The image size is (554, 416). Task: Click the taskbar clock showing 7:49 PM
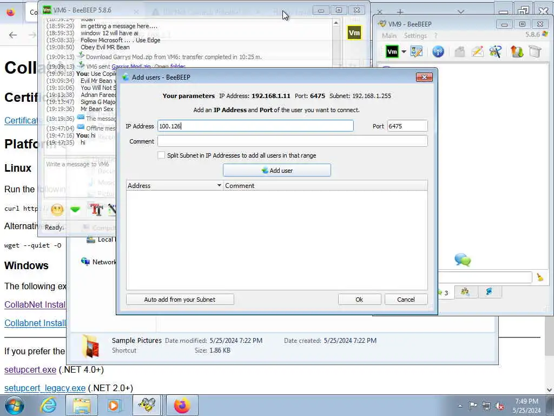[526, 406]
